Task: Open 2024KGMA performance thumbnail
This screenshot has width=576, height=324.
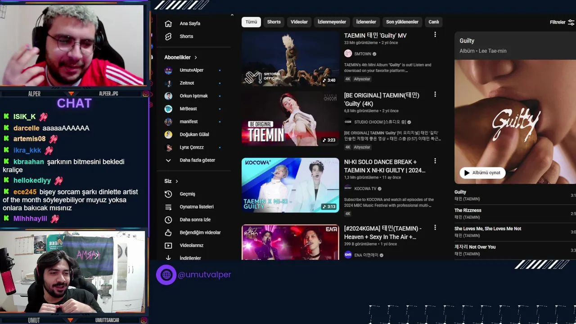Action: [x=290, y=243]
